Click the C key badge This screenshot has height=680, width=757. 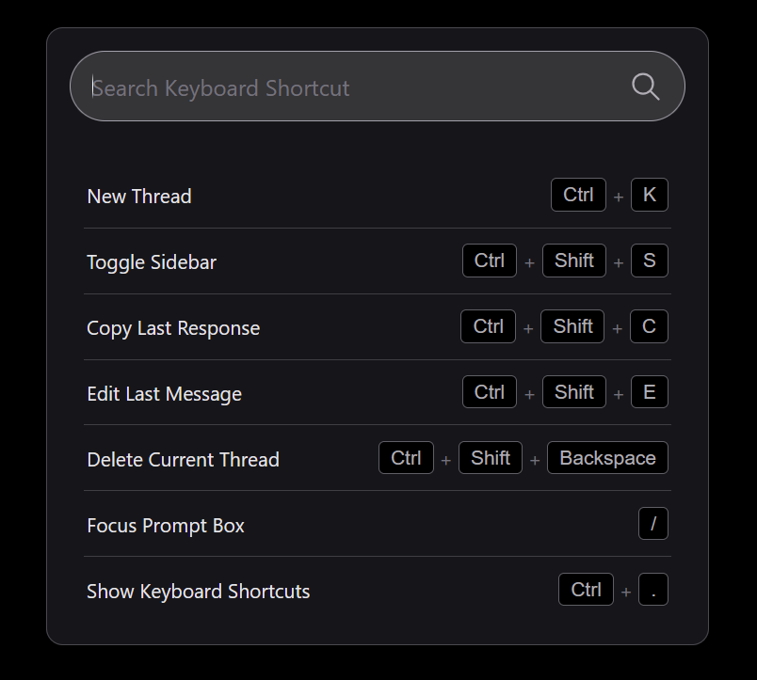pos(649,326)
